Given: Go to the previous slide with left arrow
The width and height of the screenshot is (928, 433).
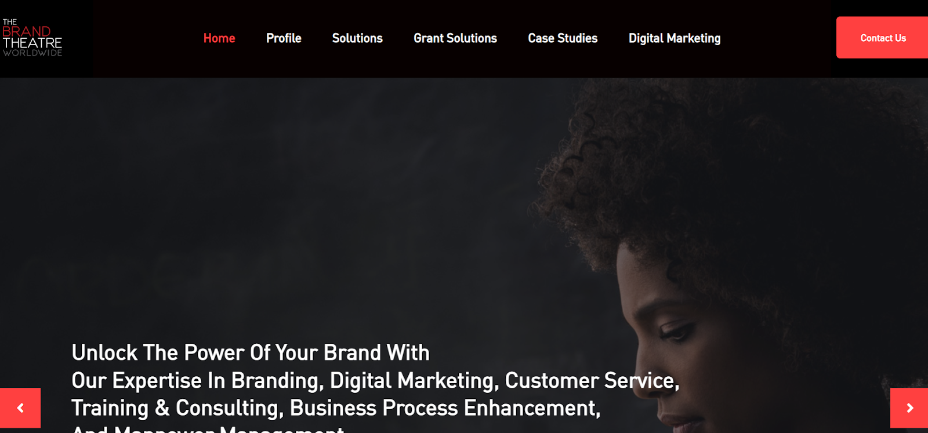Looking at the screenshot, I should pyautogui.click(x=20, y=408).
